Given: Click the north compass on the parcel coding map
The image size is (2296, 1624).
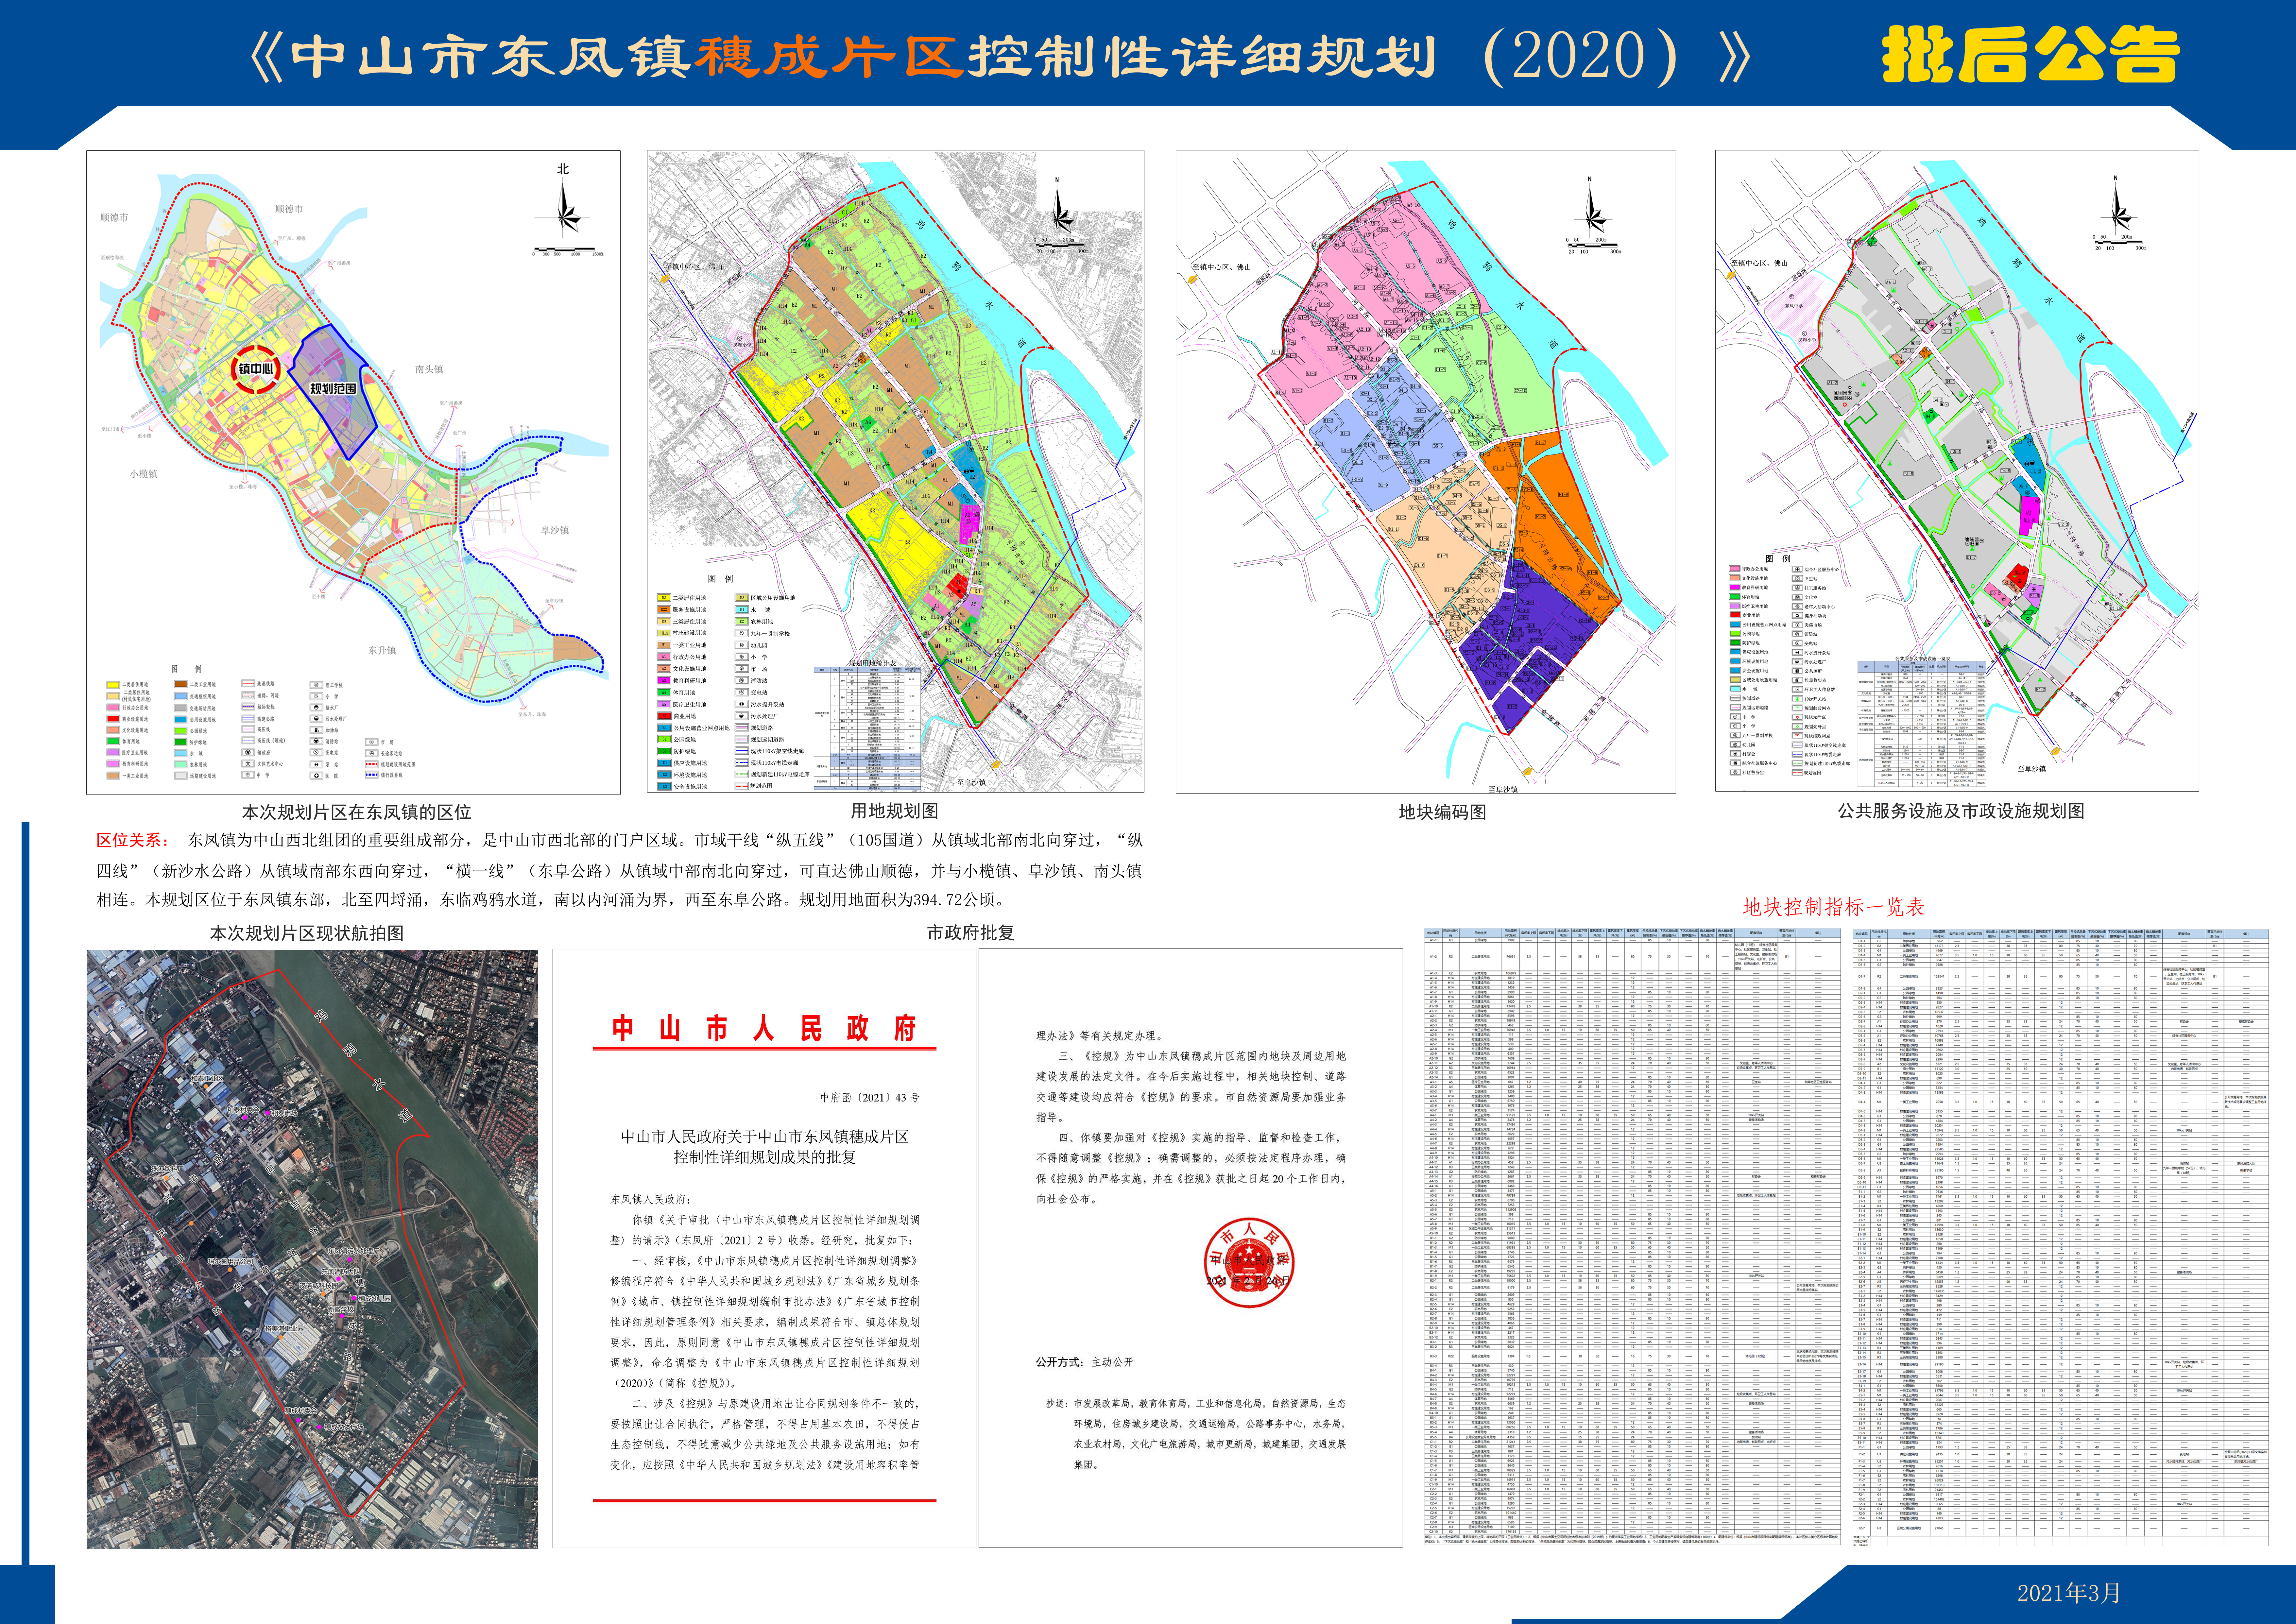Looking at the screenshot, I should (x=1593, y=208).
